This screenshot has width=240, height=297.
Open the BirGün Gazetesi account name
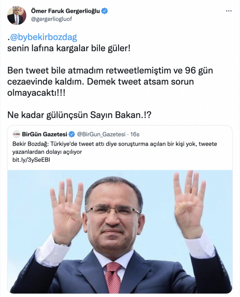tap(45, 134)
